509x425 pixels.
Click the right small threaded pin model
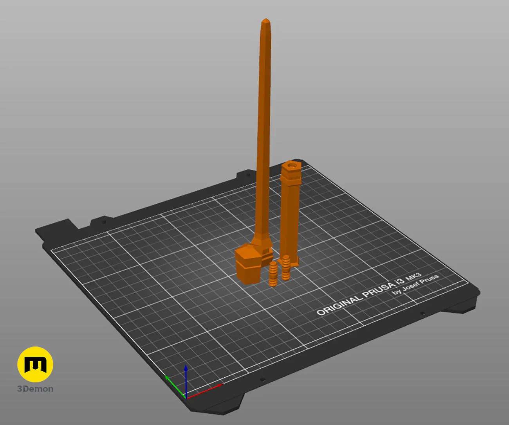click(x=286, y=268)
